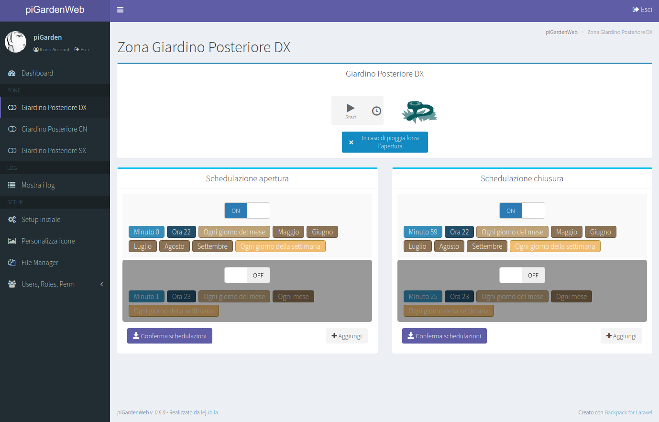Select Giardino Posteriore DX zone
Image resolution: width=659 pixels, height=422 pixels.
click(55, 108)
